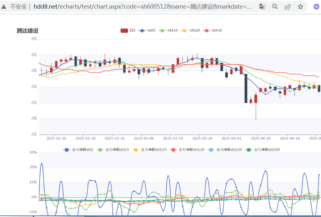Click the share page icon
The width and height of the screenshot is (321, 217).
pos(288,7)
